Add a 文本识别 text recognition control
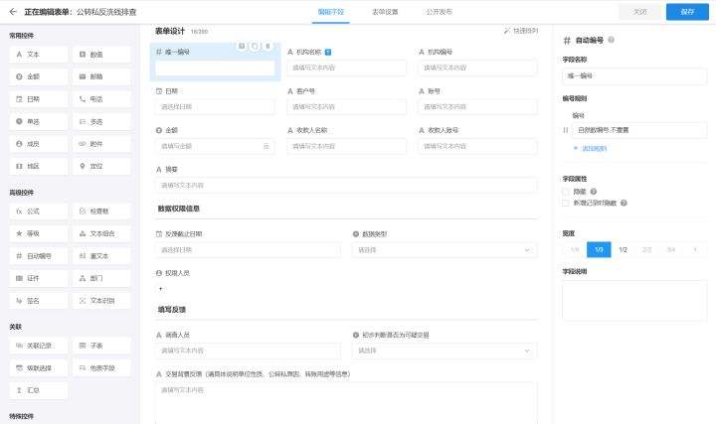 coord(101,301)
